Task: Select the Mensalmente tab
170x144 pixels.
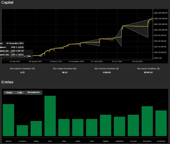Action: coord(34,92)
